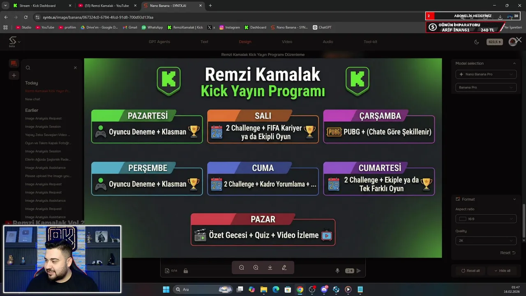Open the Banana Pro version dropdown
Screen dimensions: 526x296
(x=486, y=87)
